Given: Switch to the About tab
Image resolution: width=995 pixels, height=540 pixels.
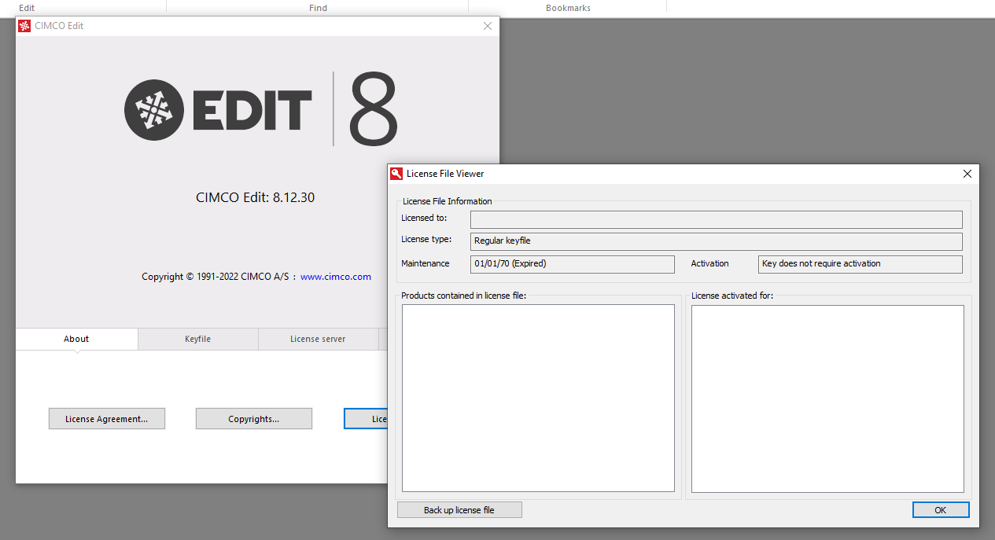Looking at the screenshot, I should click(76, 339).
